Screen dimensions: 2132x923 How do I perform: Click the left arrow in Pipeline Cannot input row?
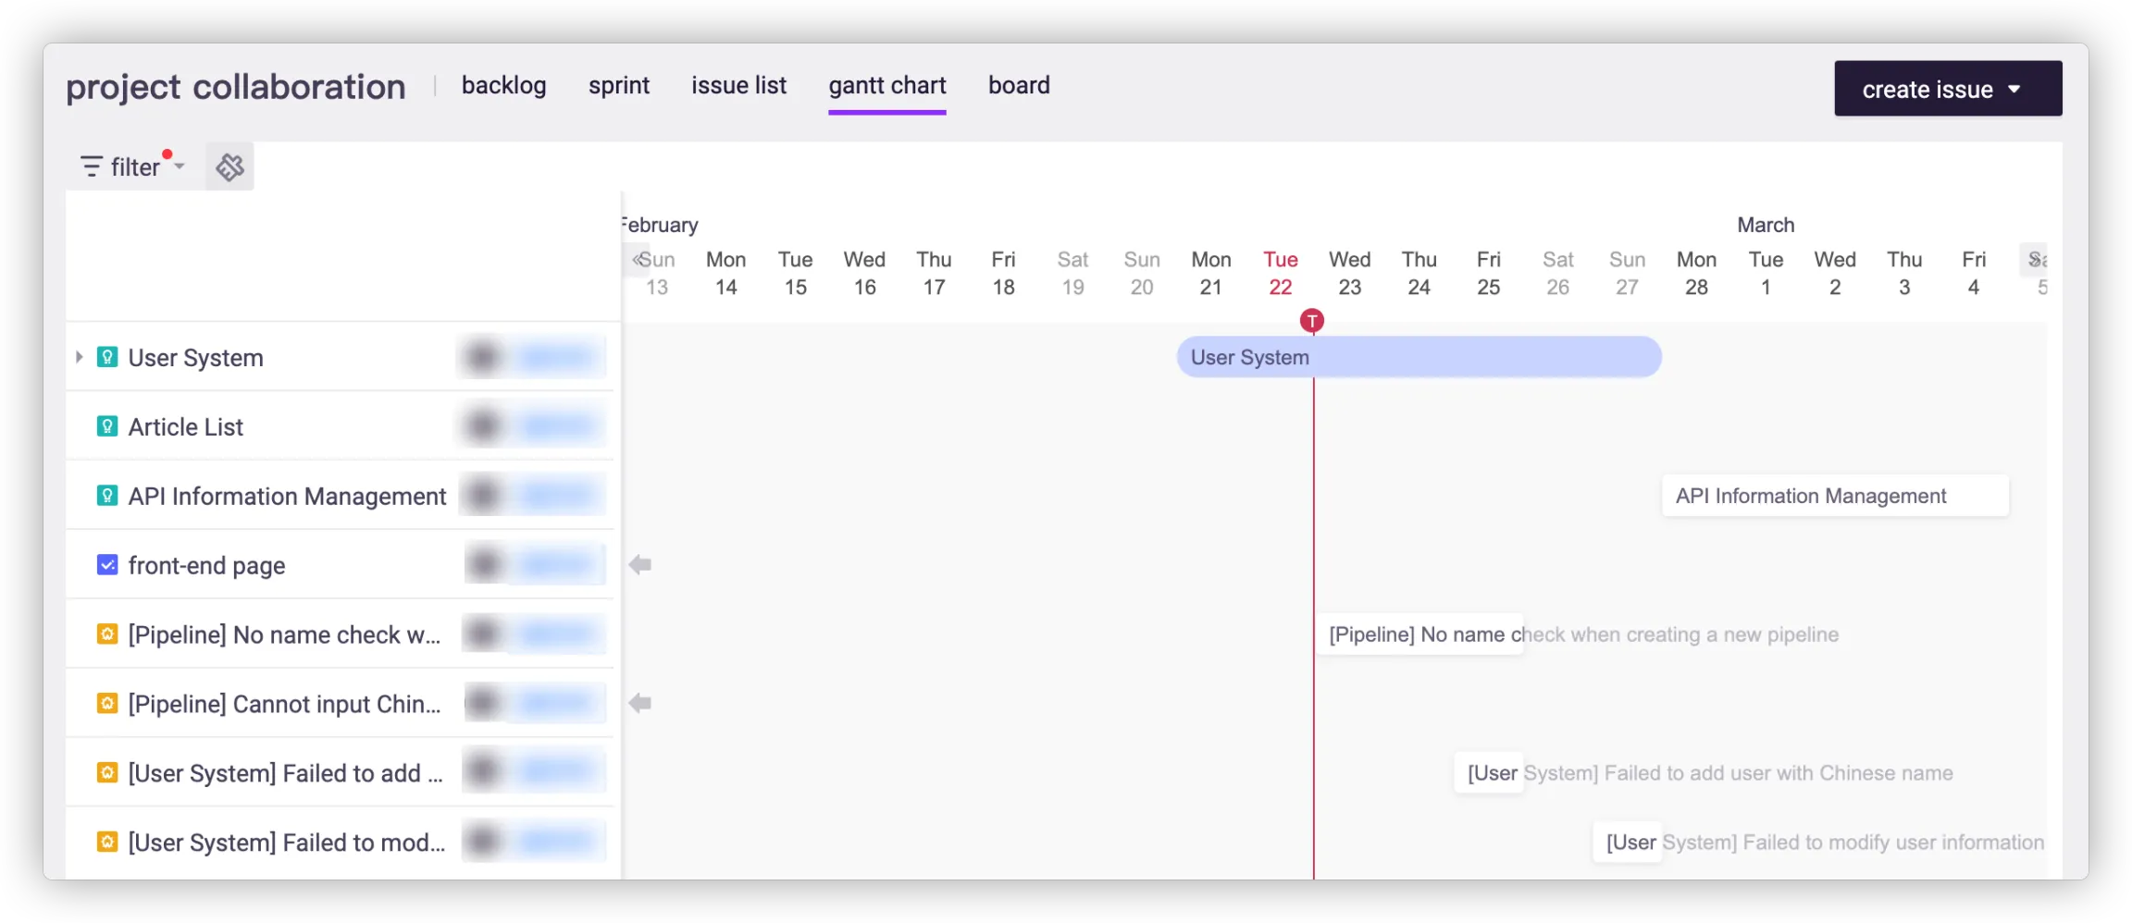pyautogui.click(x=640, y=704)
